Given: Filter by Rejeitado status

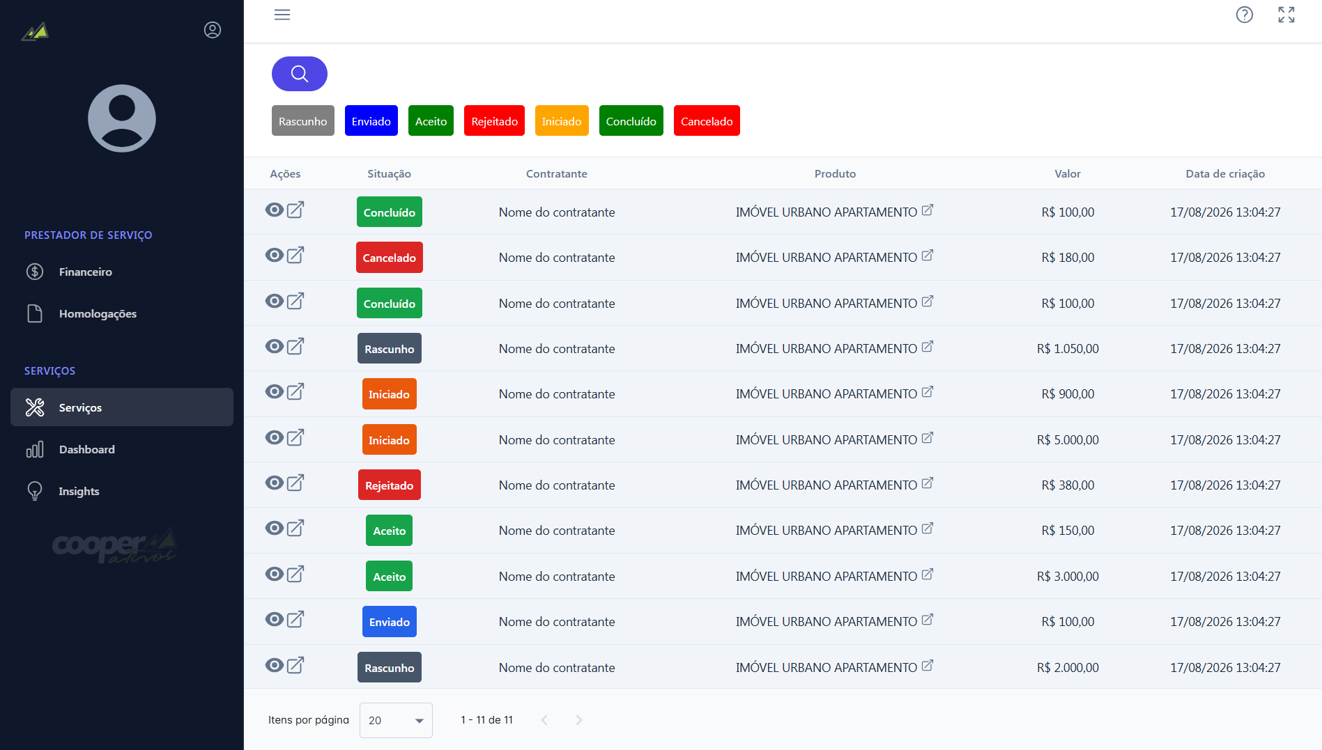Looking at the screenshot, I should [x=494, y=121].
